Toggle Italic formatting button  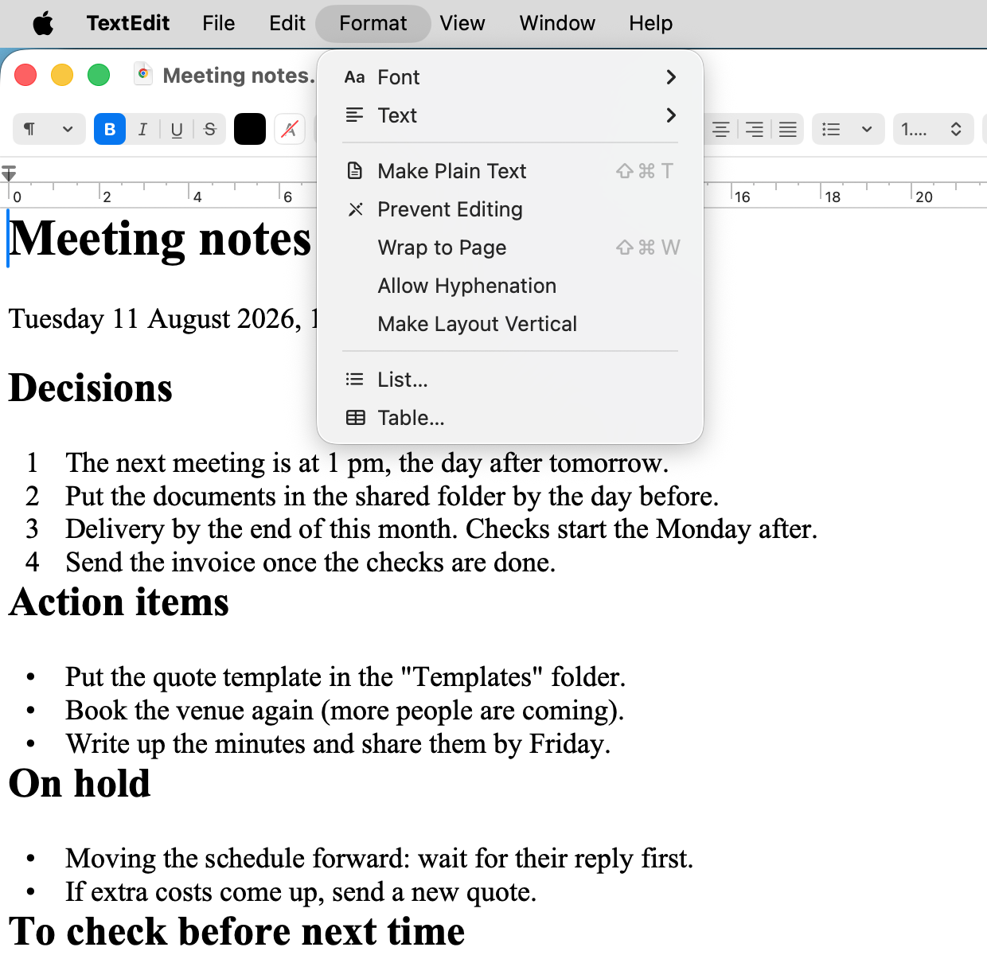point(142,129)
